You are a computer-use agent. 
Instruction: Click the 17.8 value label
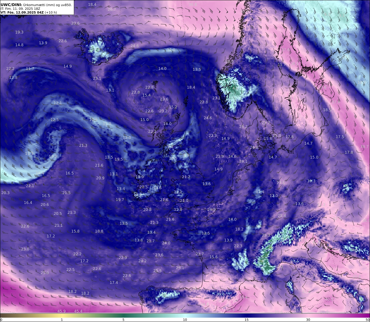[349, 152]
